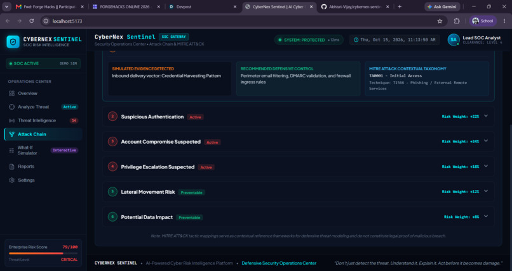The width and height of the screenshot is (512, 271).
Task: Open the School profile button
Action: 483,21
